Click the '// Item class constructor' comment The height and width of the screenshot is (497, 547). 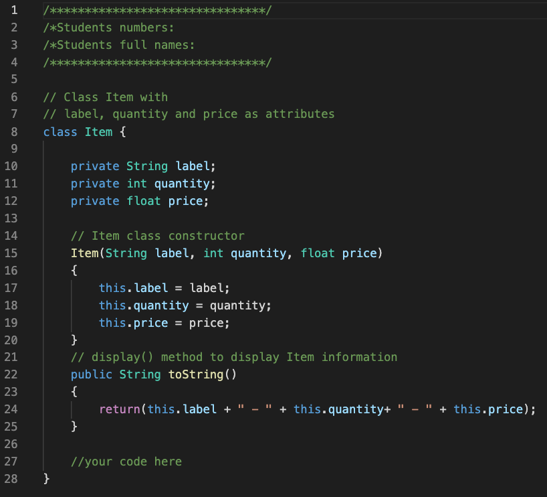tap(158, 236)
